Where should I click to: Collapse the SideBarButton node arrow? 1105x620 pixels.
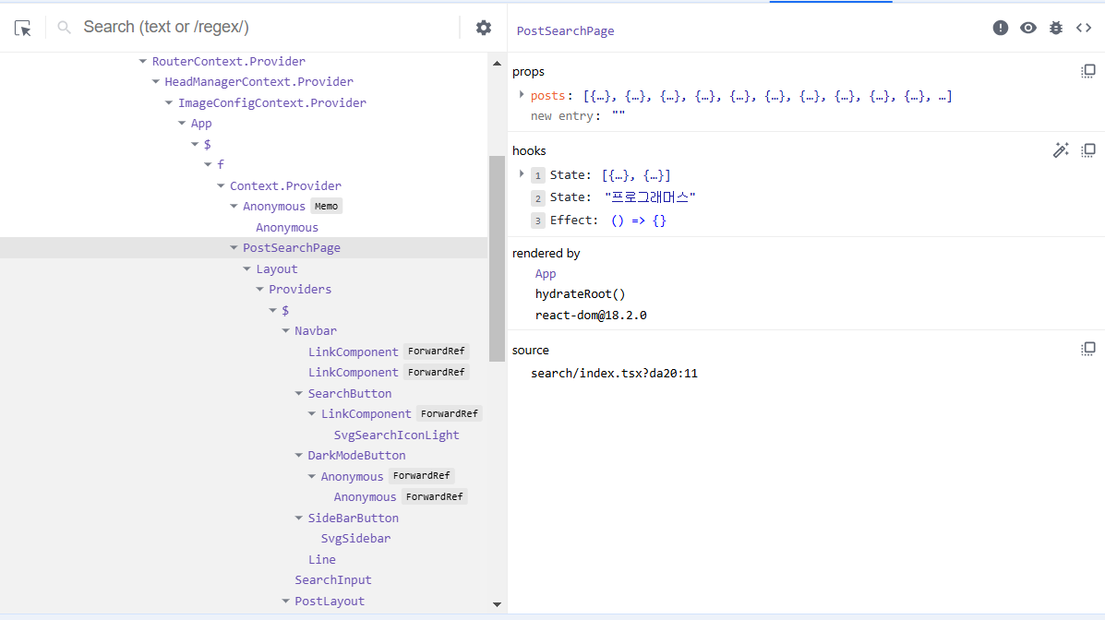point(299,519)
